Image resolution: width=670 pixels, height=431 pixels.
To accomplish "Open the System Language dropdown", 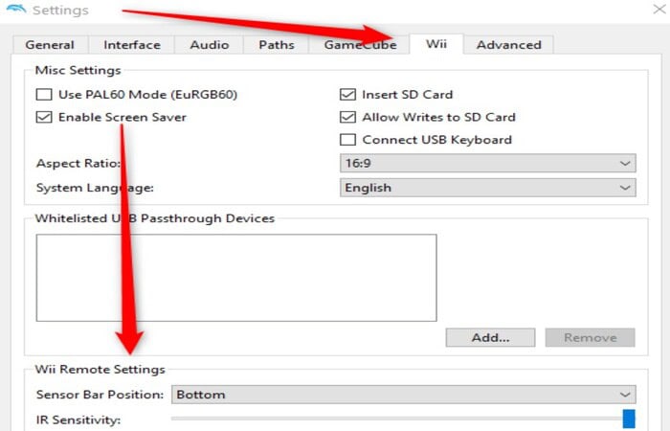I will click(487, 188).
